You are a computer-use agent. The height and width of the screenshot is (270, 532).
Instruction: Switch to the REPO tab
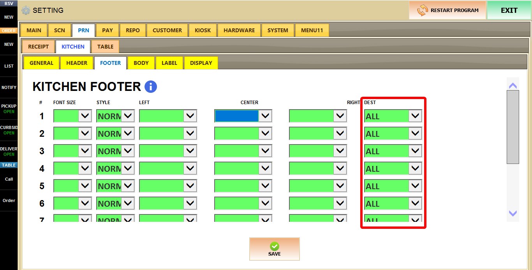(x=133, y=30)
